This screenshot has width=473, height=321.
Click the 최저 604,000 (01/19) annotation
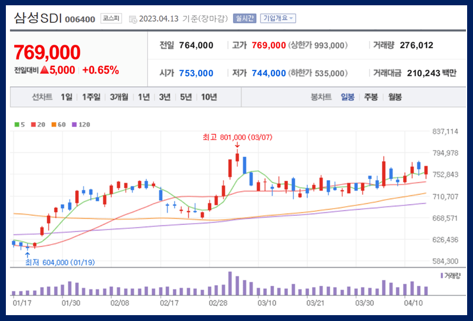click(x=60, y=262)
